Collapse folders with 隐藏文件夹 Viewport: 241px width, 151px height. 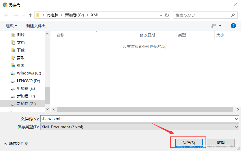pyautogui.click(x=16, y=144)
